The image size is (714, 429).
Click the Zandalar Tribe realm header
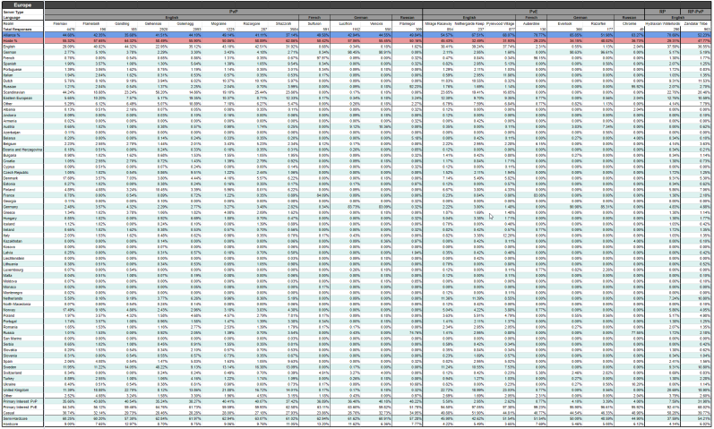point(697,23)
